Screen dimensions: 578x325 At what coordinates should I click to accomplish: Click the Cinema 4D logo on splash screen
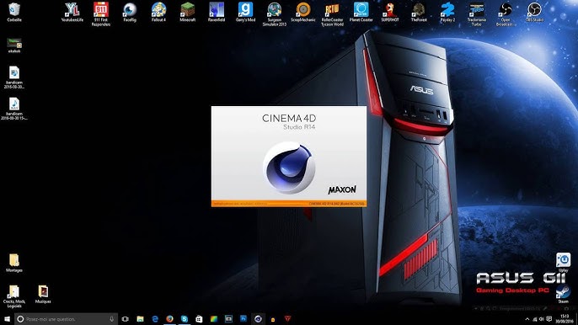pos(289,168)
